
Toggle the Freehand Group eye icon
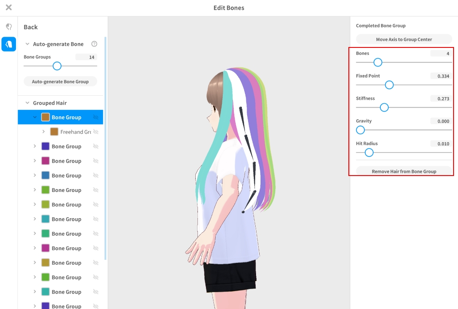click(x=96, y=132)
